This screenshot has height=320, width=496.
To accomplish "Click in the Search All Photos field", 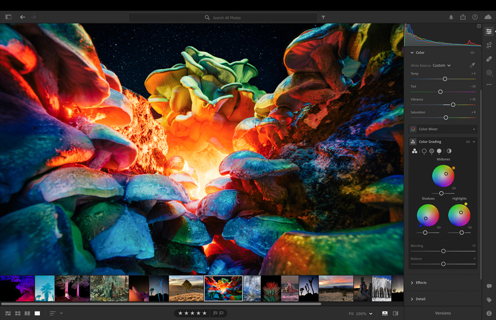I will (227, 18).
